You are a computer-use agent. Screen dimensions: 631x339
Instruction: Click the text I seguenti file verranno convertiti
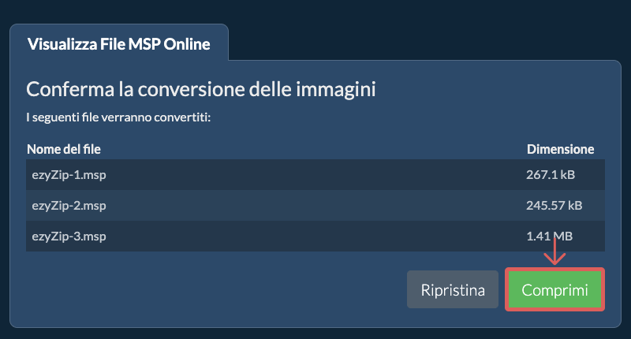pyautogui.click(x=118, y=117)
